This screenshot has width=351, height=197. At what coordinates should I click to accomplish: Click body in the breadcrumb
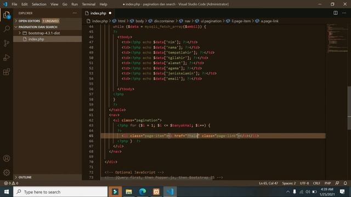(140, 21)
